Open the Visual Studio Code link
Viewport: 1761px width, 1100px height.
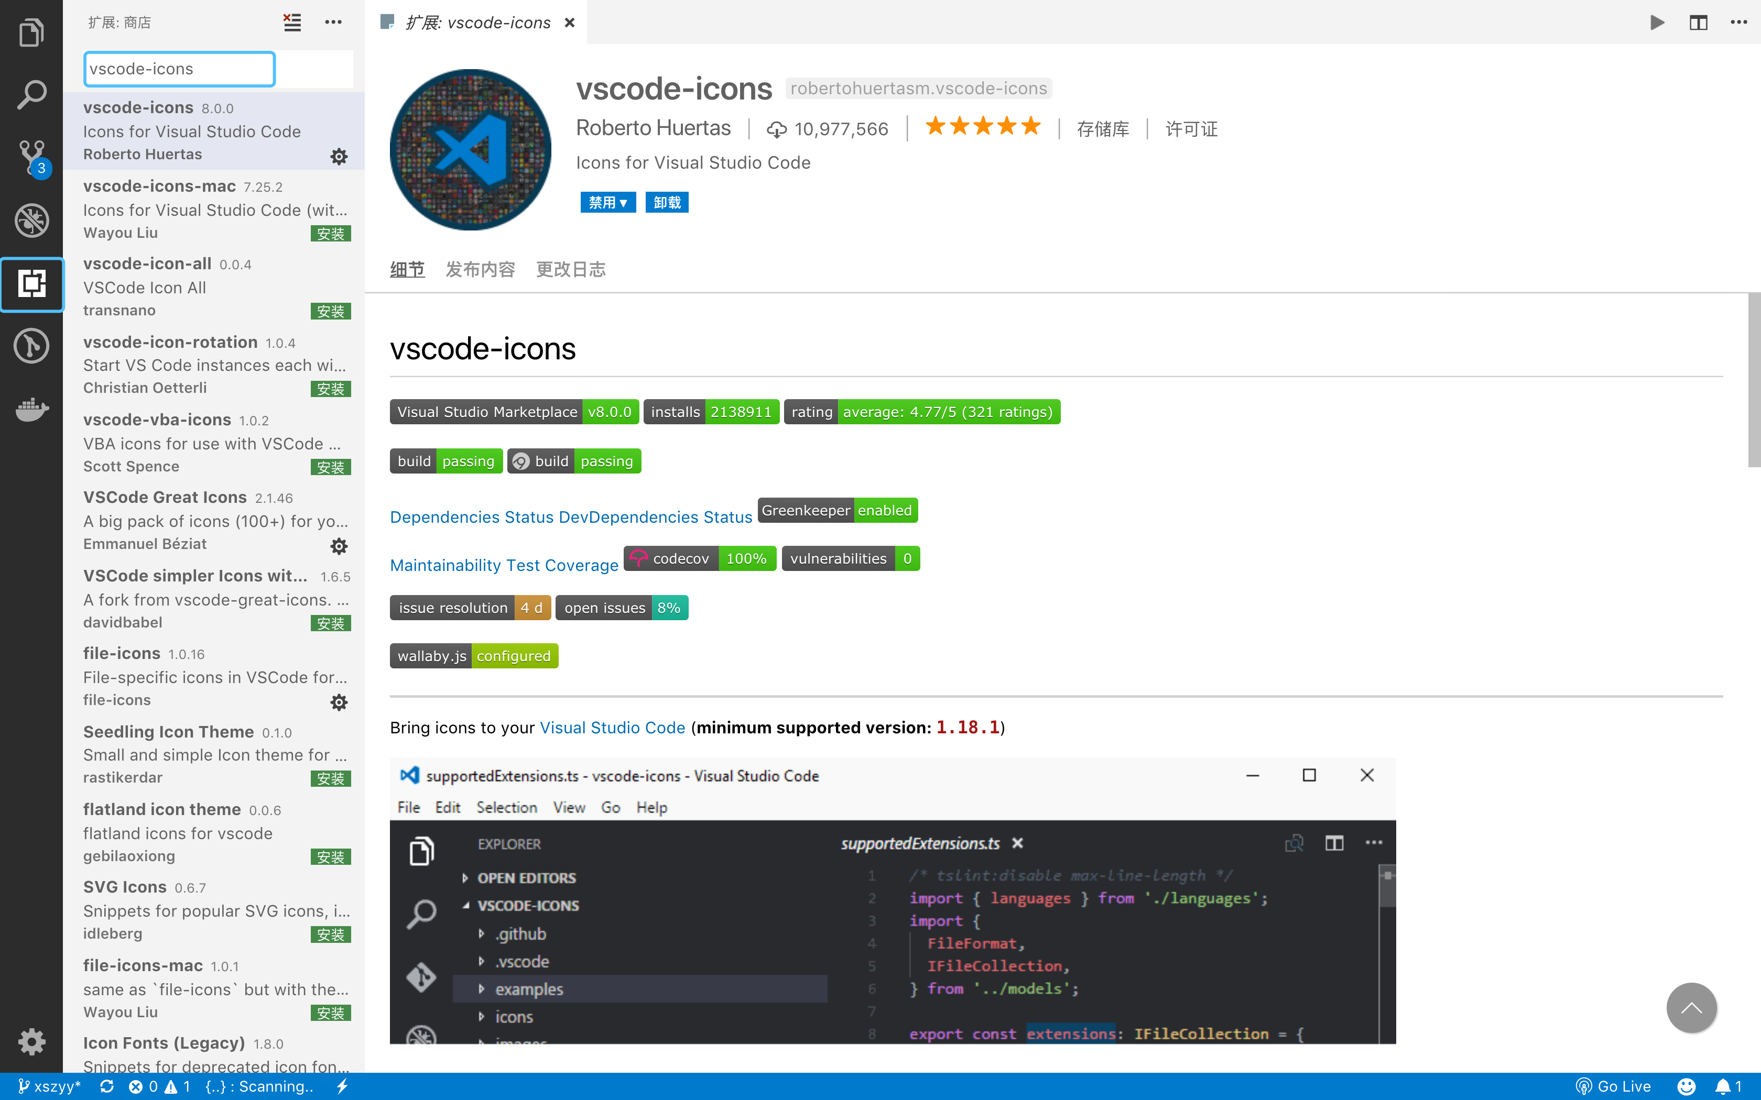[612, 728]
